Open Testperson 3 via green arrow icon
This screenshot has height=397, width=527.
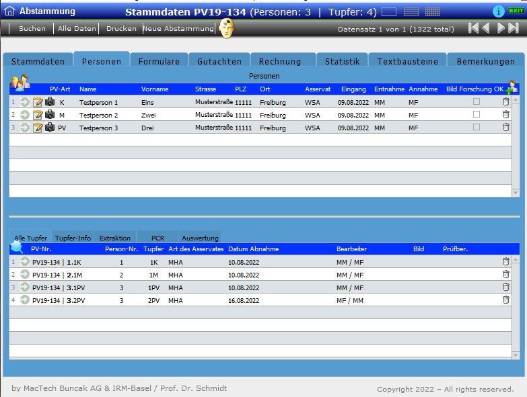tap(24, 128)
